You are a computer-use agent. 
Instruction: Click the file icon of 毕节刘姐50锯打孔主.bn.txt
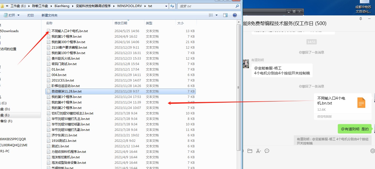pos(48,119)
